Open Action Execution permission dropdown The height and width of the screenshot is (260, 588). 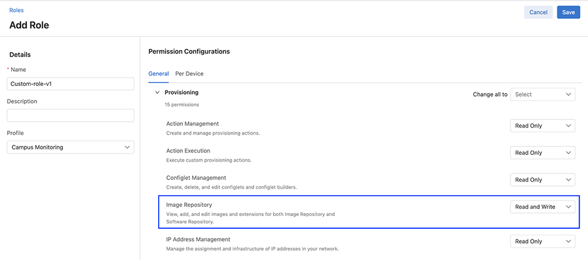[543, 153]
